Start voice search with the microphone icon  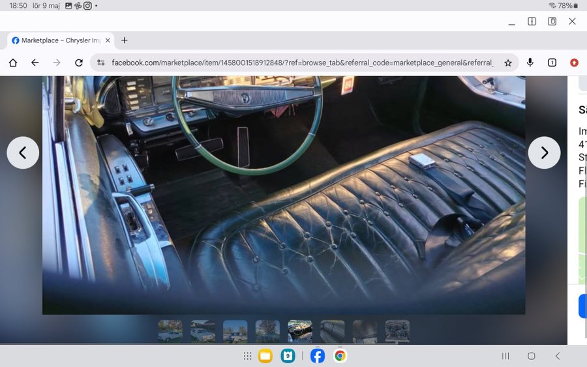click(530, 63)
